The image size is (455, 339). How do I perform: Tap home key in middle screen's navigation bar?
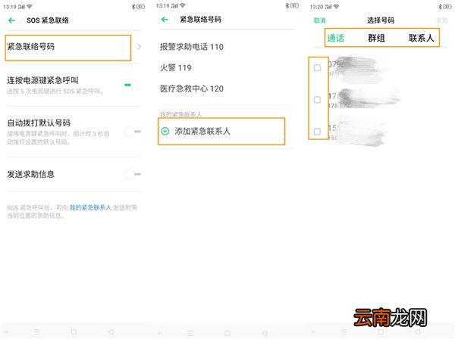tap(227, 333)
